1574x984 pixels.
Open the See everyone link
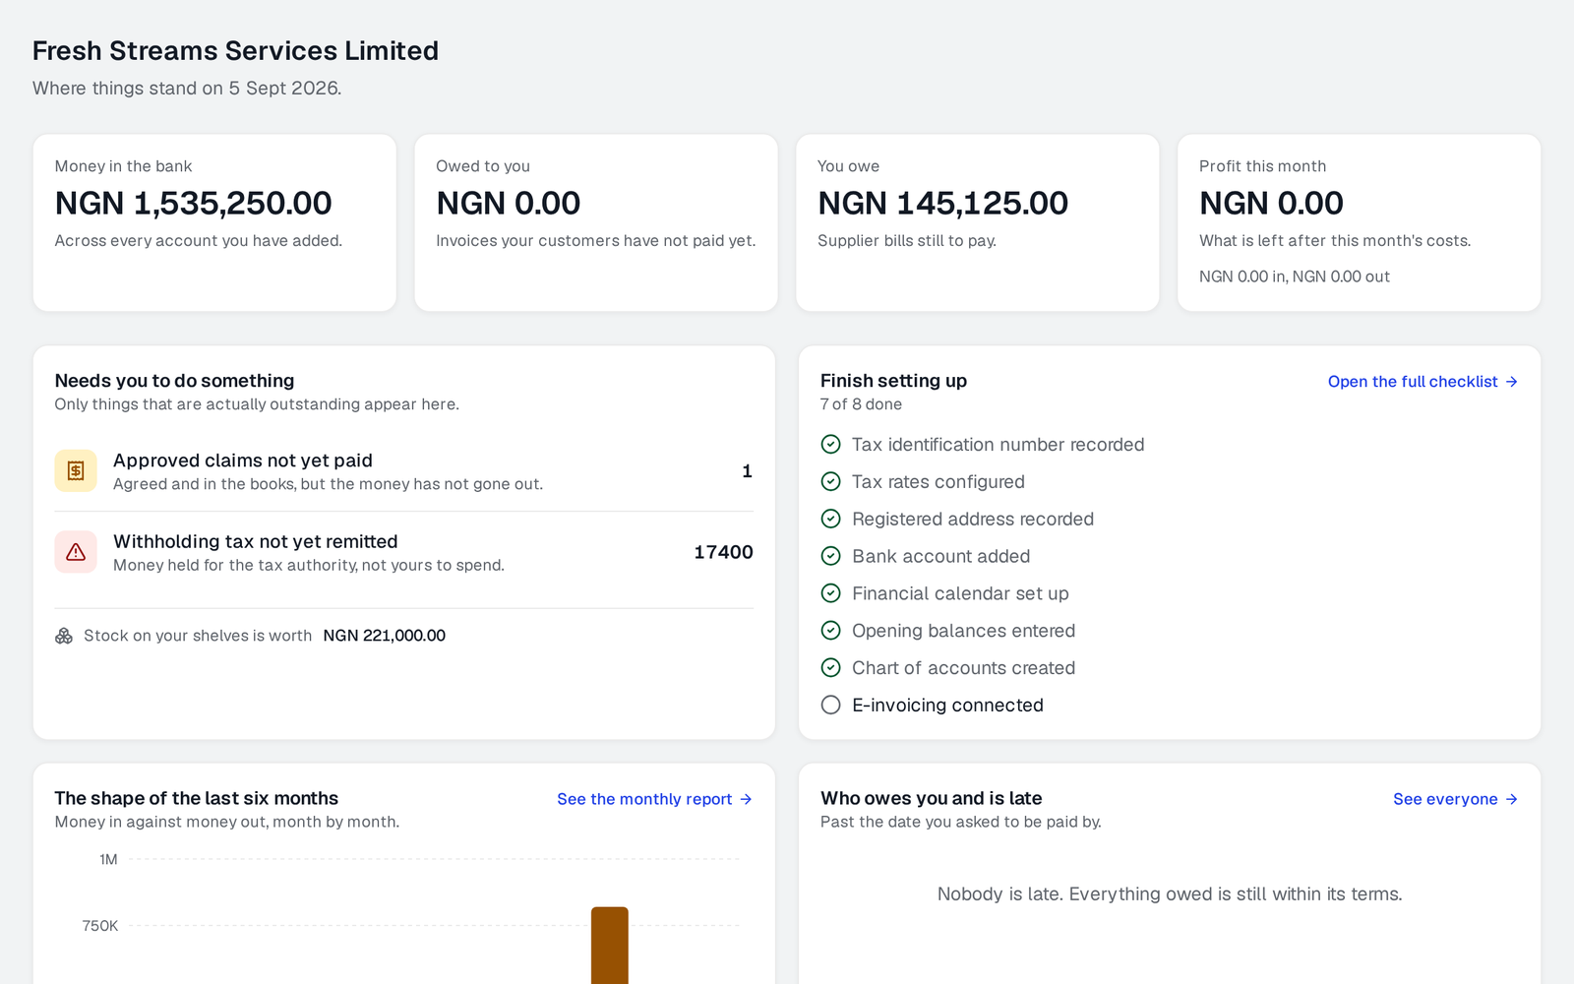coord(1455,799)
